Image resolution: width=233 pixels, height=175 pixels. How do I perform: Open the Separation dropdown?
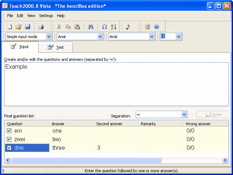(184, 114)
